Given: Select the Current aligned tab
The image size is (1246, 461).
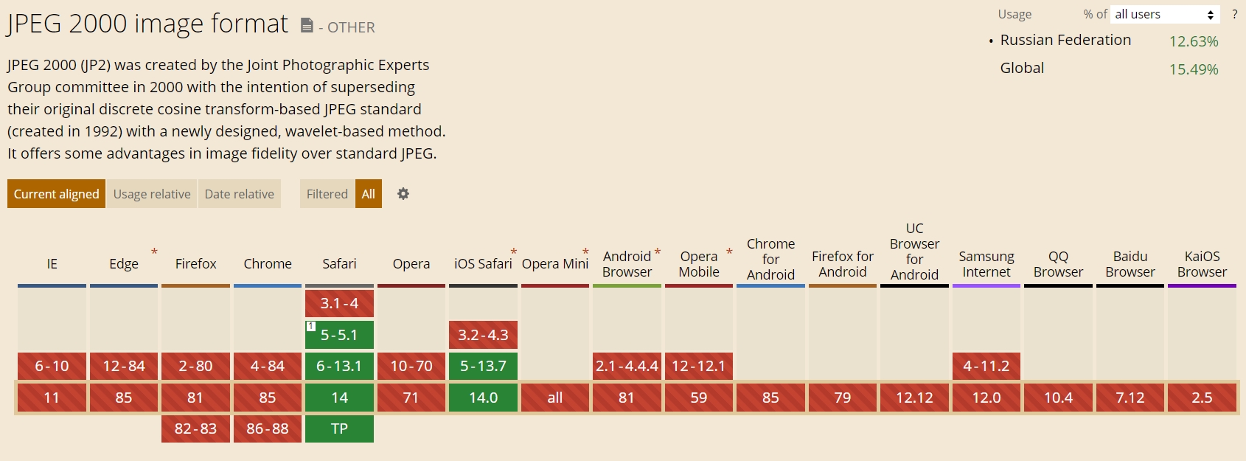Looking at the screenshot, I should (56, 194).
